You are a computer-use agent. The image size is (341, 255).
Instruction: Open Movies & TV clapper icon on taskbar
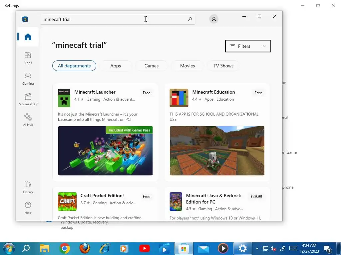tap(164, 248)
